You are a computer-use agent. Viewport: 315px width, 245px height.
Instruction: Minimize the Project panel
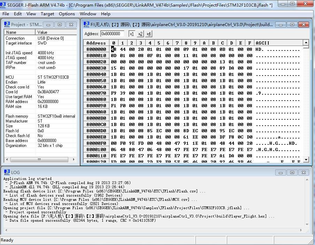tap(48, 25)
